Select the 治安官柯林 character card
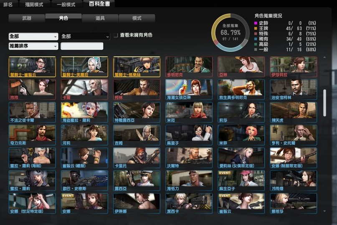The height and width of the screenshot is (225, 337). (x=294, y=90)
